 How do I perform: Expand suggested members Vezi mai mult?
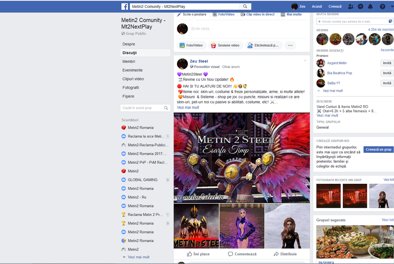tap(333, 91)
